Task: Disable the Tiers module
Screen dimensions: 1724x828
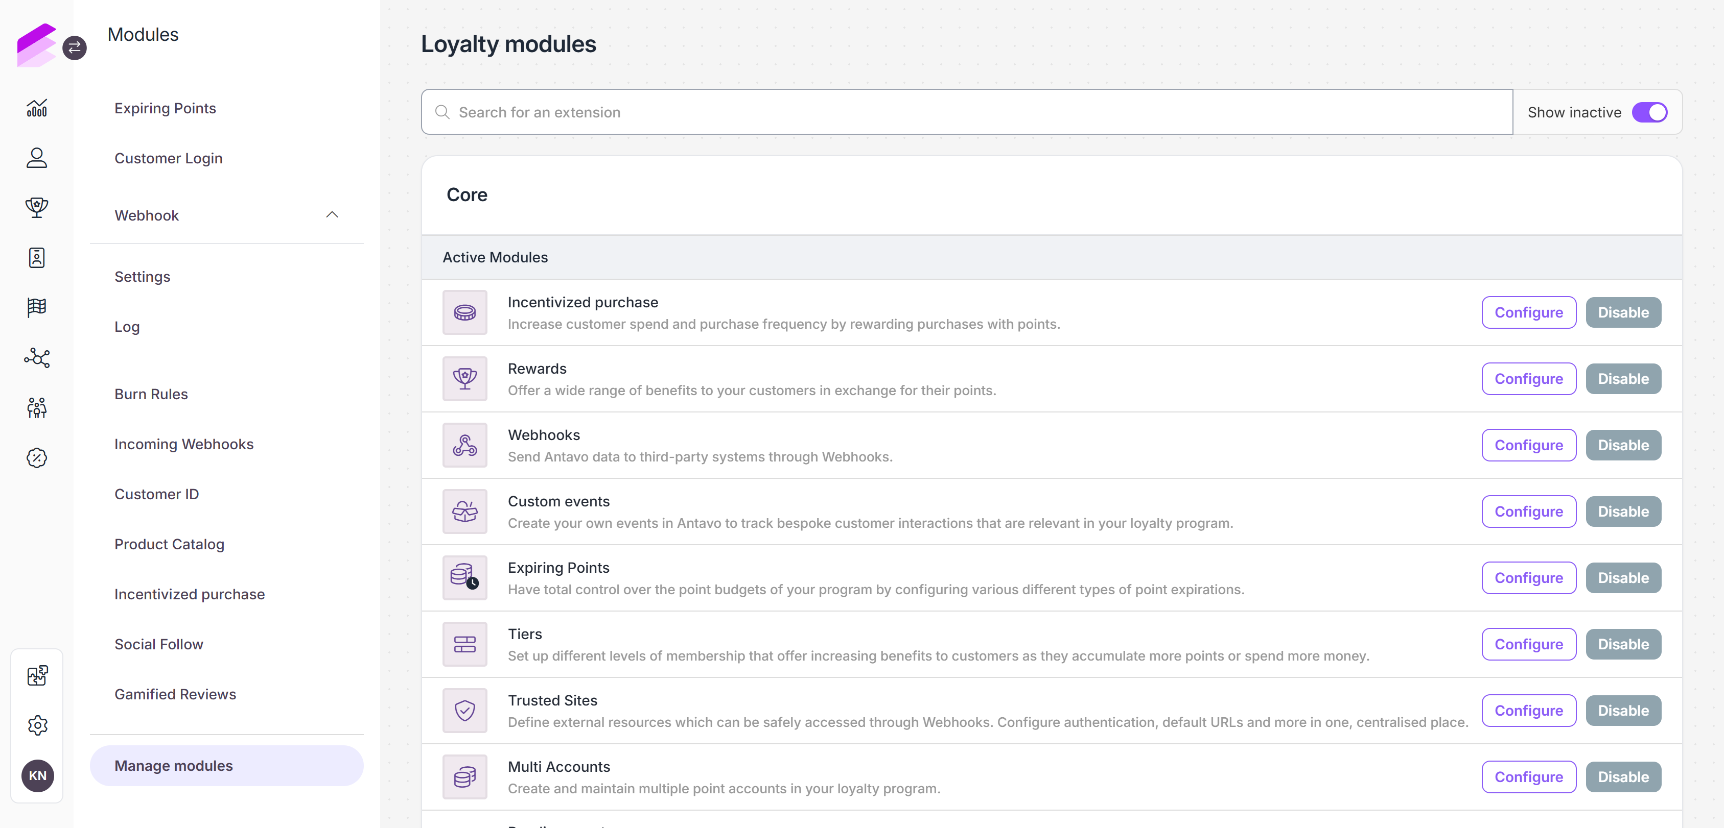Action: click(1623, 644)
